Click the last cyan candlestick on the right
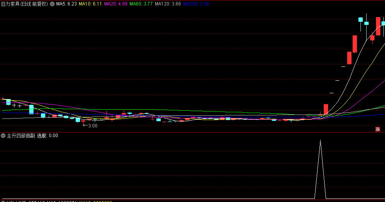The width and height of the screenshot is (385, 202). pos(383,24)
